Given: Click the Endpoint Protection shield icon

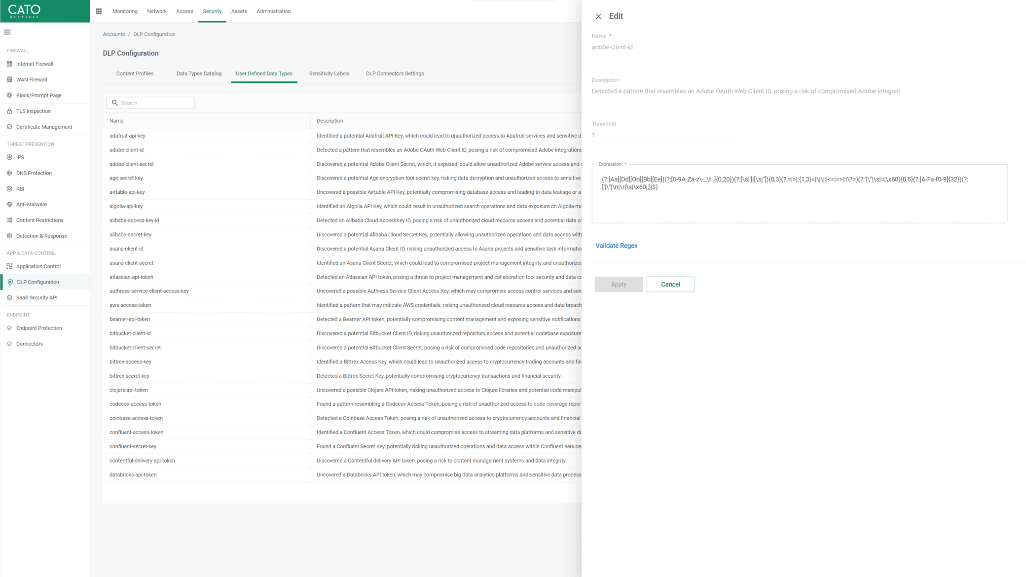Looking at the screenshot, I should pos(9,328).
